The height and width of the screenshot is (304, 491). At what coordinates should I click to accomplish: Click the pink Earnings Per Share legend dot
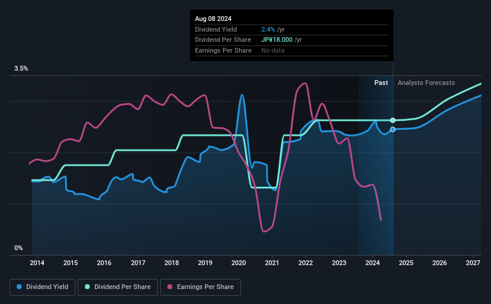click(x=170, y=287)
